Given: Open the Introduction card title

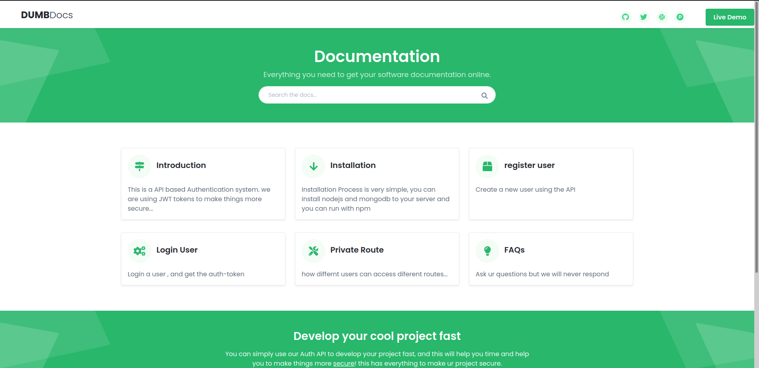Looking at the screenshot, I should coord(181,165).
